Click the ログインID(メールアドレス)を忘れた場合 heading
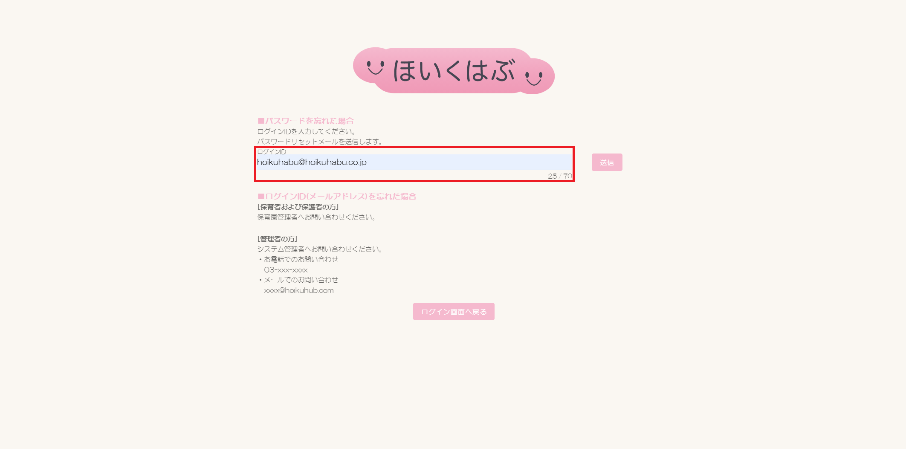Screen dimensions: 906x449 click(337, 197)
